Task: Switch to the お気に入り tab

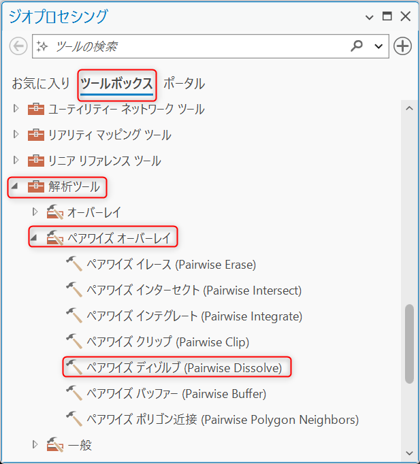Action: point(41,84)
